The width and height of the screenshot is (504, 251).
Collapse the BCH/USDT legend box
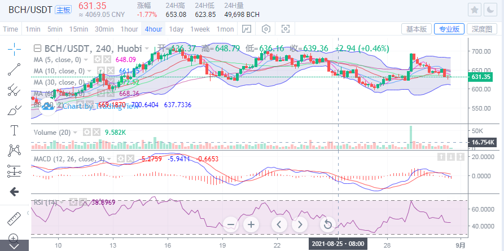tap(38, 49)
